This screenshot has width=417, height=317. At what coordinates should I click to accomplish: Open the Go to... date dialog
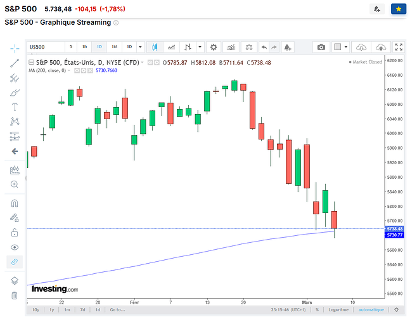117,310
